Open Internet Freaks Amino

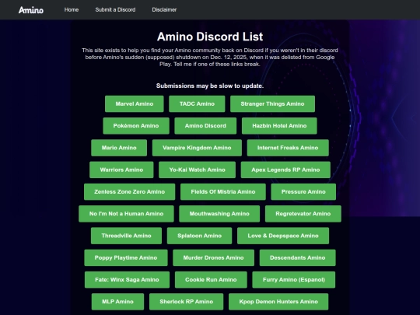tap(288, 148)
